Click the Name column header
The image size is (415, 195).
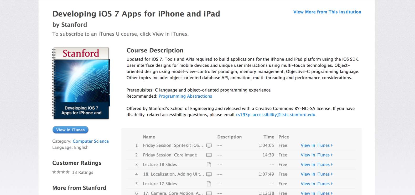tap(149, 137)
